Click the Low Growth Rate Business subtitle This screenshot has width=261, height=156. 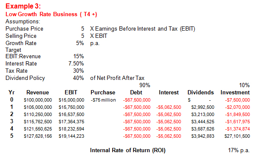pyautogui.click(x=51, y=14)
